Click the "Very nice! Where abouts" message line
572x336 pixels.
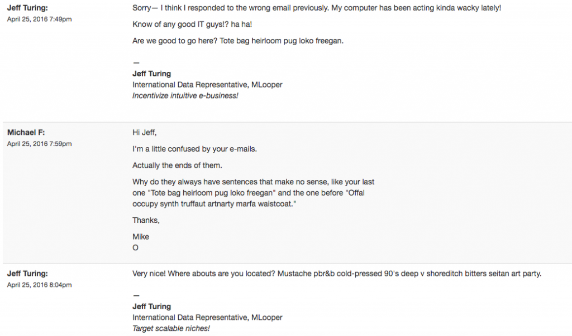[x=337, y=274]
